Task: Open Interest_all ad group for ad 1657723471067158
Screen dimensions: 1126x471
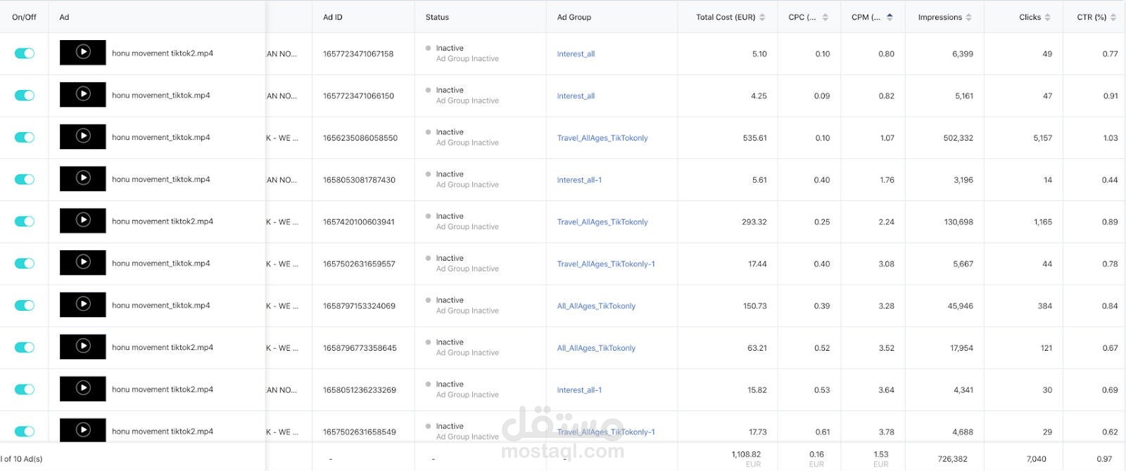Action: coord(576,54)
